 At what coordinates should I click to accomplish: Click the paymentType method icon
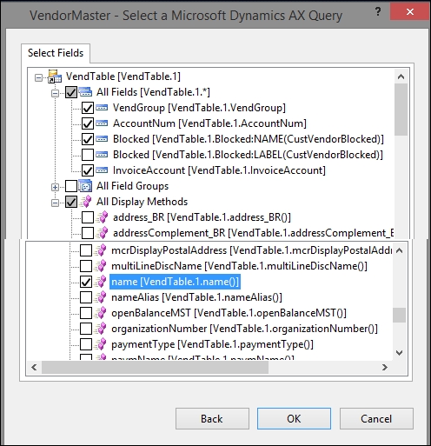tap(100, 344)
